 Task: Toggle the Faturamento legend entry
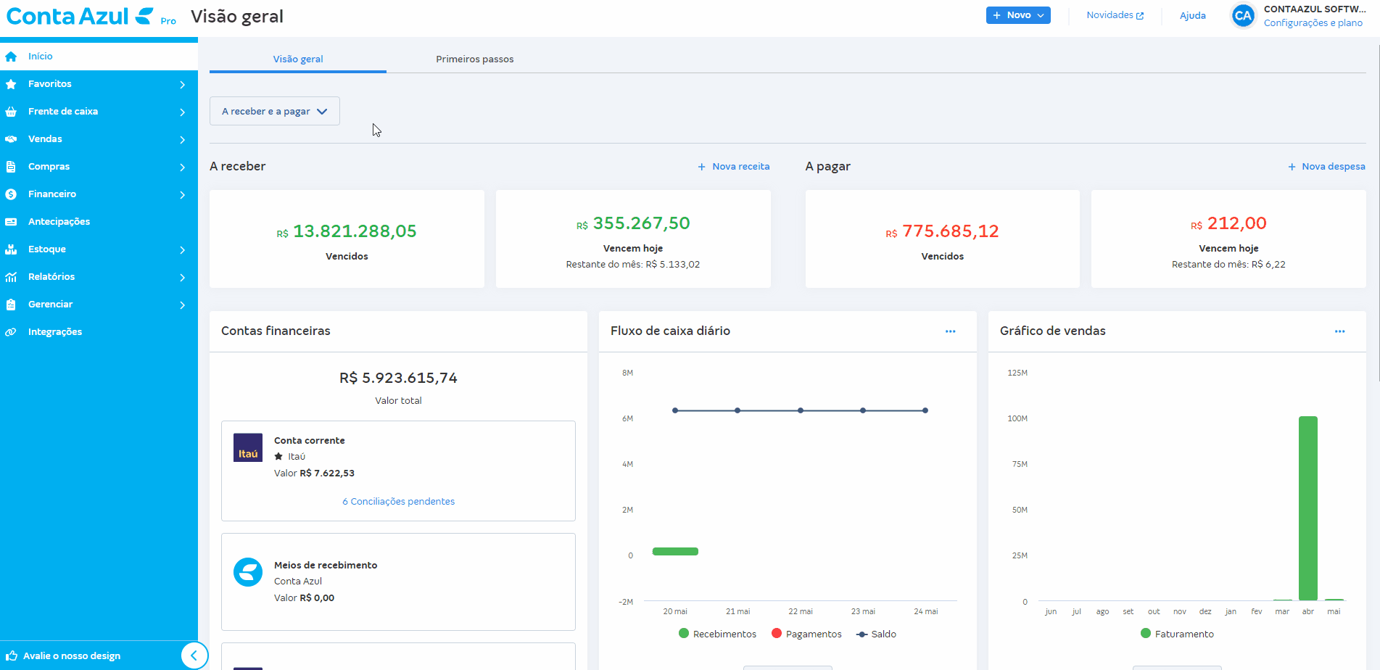(1177, 634)
